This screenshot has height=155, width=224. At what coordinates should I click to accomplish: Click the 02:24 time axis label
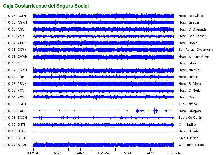click(x=104, y=153)
